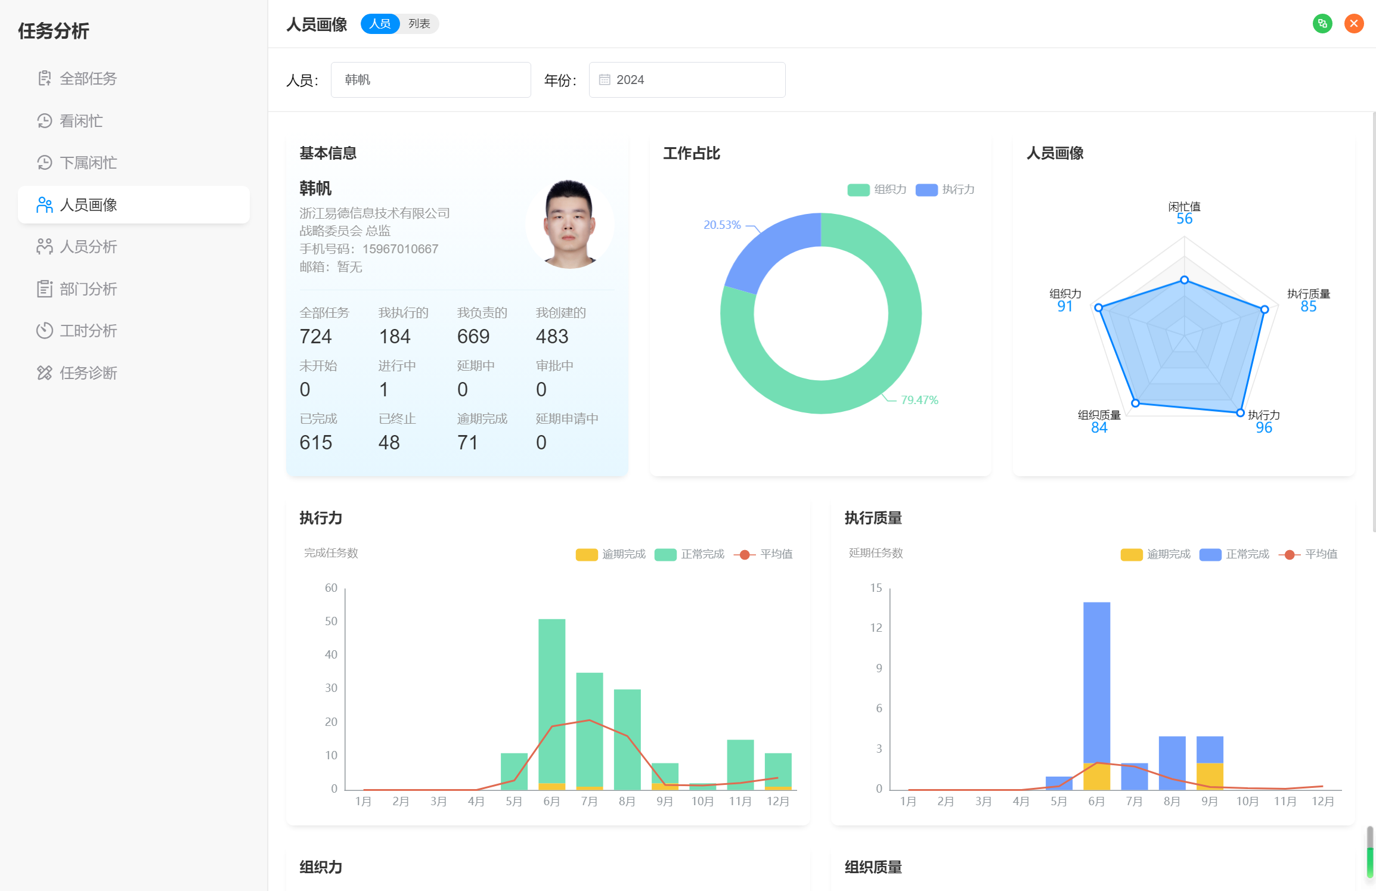Click the 任务诊断 tools icon
This screenshot has height=891, width=1376.
click(44, 373)
